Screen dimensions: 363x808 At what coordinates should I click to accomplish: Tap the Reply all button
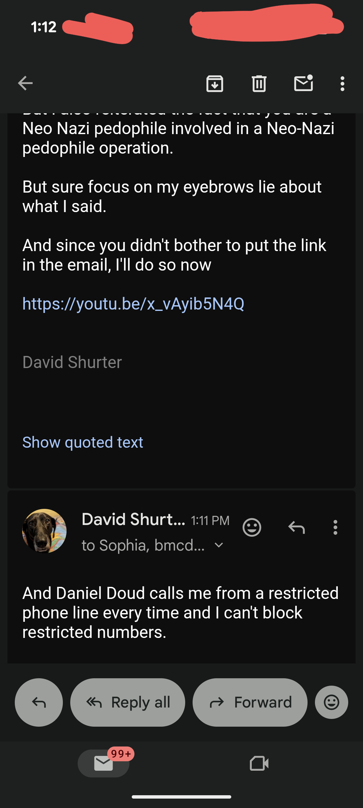[128, 702]
